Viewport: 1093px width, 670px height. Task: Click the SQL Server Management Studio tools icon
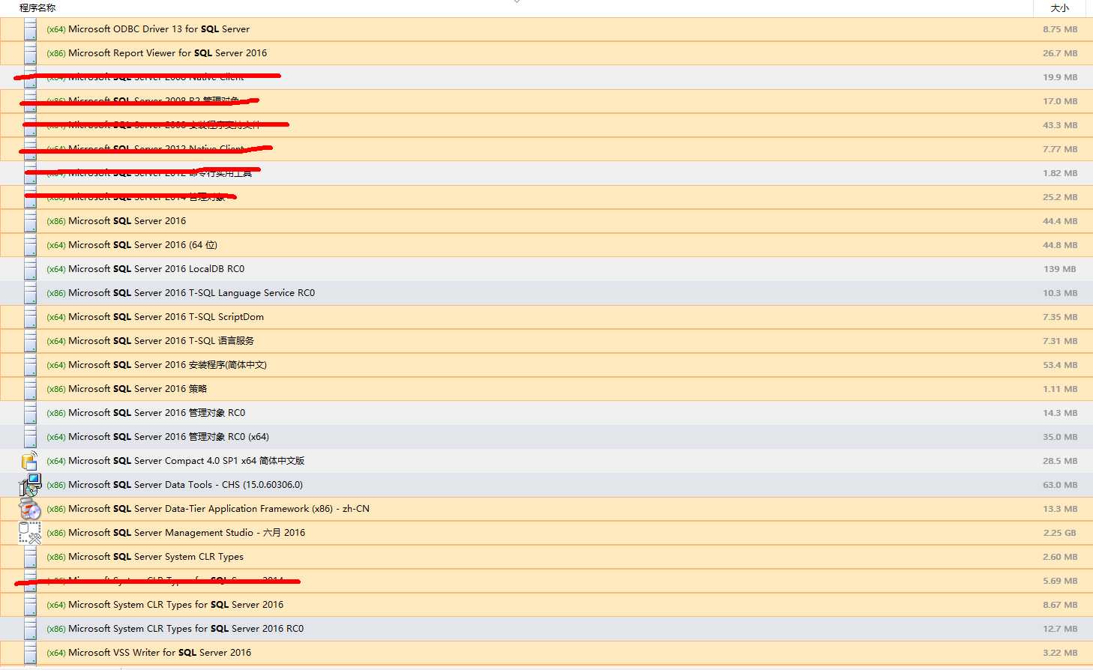pos(30,533)
